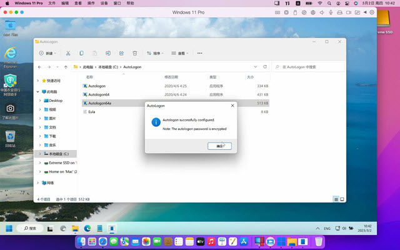Open Internet Explorer desktop icon
This screenshot has height=250, width=400.
[x=11, y=57]
